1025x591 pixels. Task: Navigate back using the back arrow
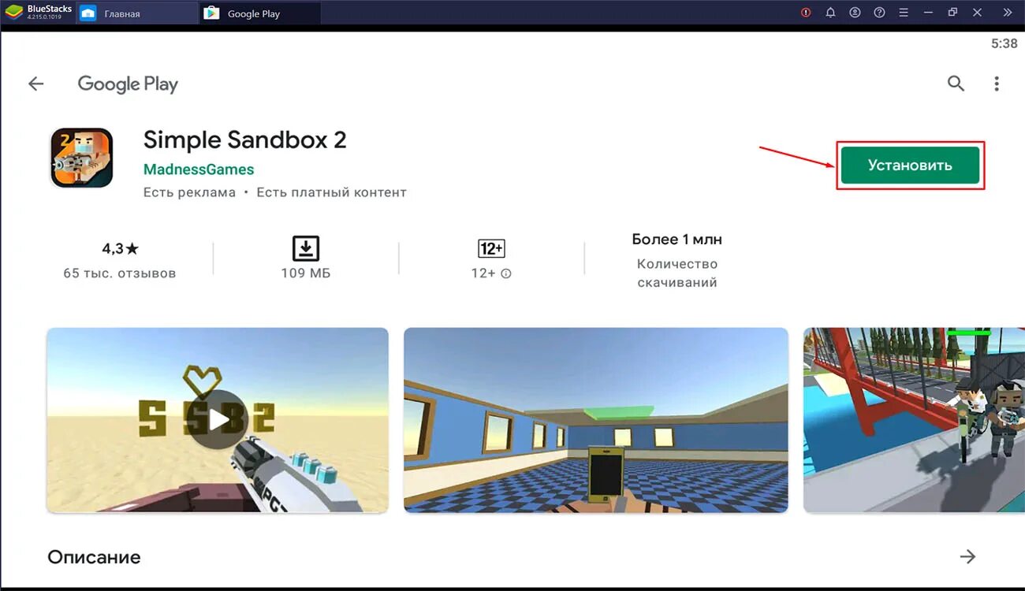(x=35, y=83)
